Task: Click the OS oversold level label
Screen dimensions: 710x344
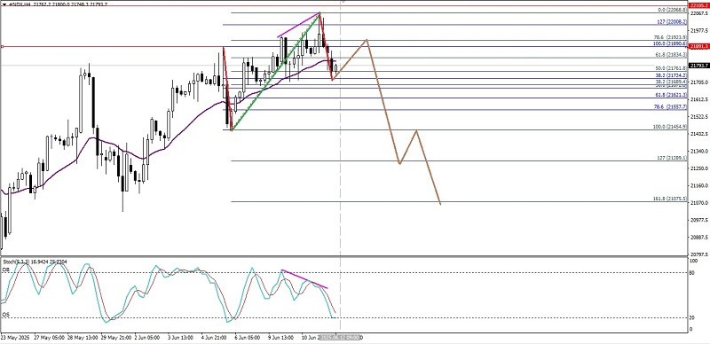Action: (x=5, y=314)
